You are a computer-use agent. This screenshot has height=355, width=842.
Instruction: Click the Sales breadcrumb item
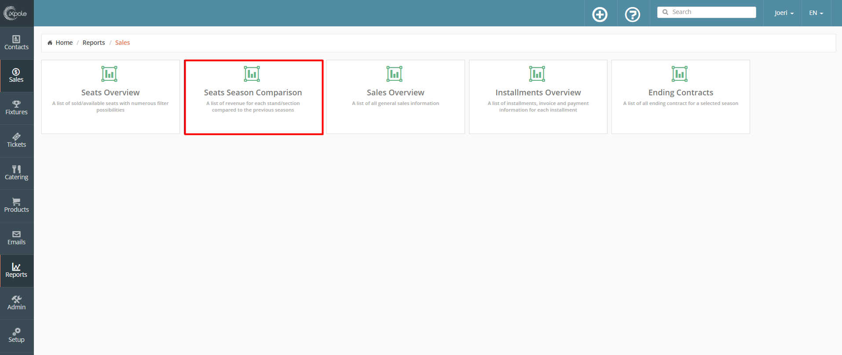pos(123,43)
